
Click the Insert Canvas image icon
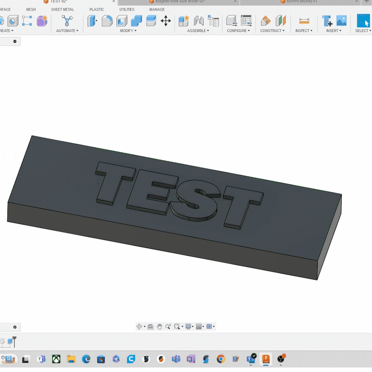pyautogui.click(x=341, y=21)
